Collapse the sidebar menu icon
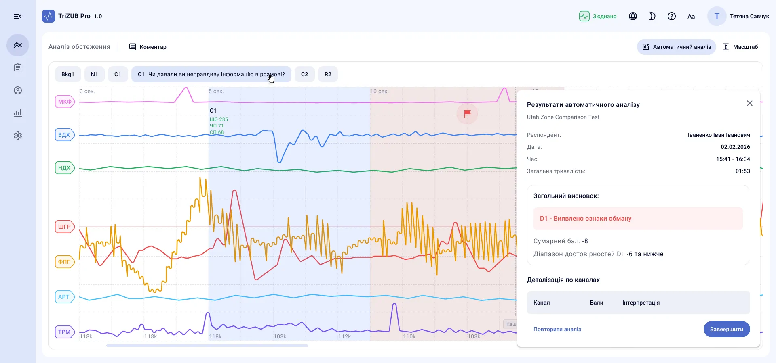This screenshot has width=776, height=363. click(18, 16)
